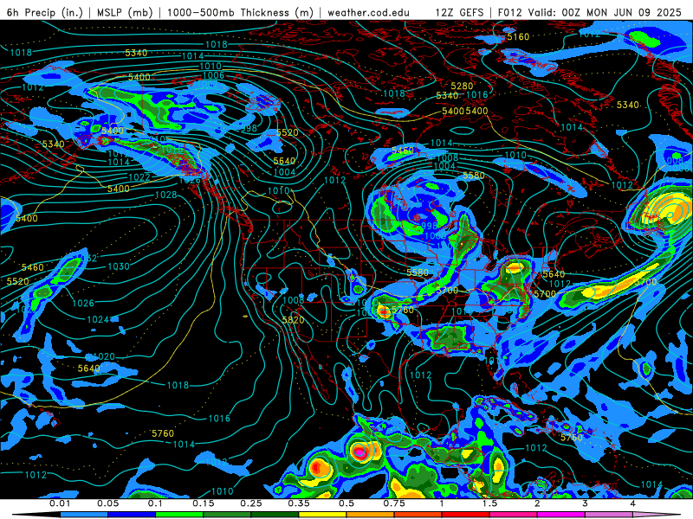The image size is (693, 519).
Task: Select the light purple 3 inch legend swatch
Action: coord(609,515)
